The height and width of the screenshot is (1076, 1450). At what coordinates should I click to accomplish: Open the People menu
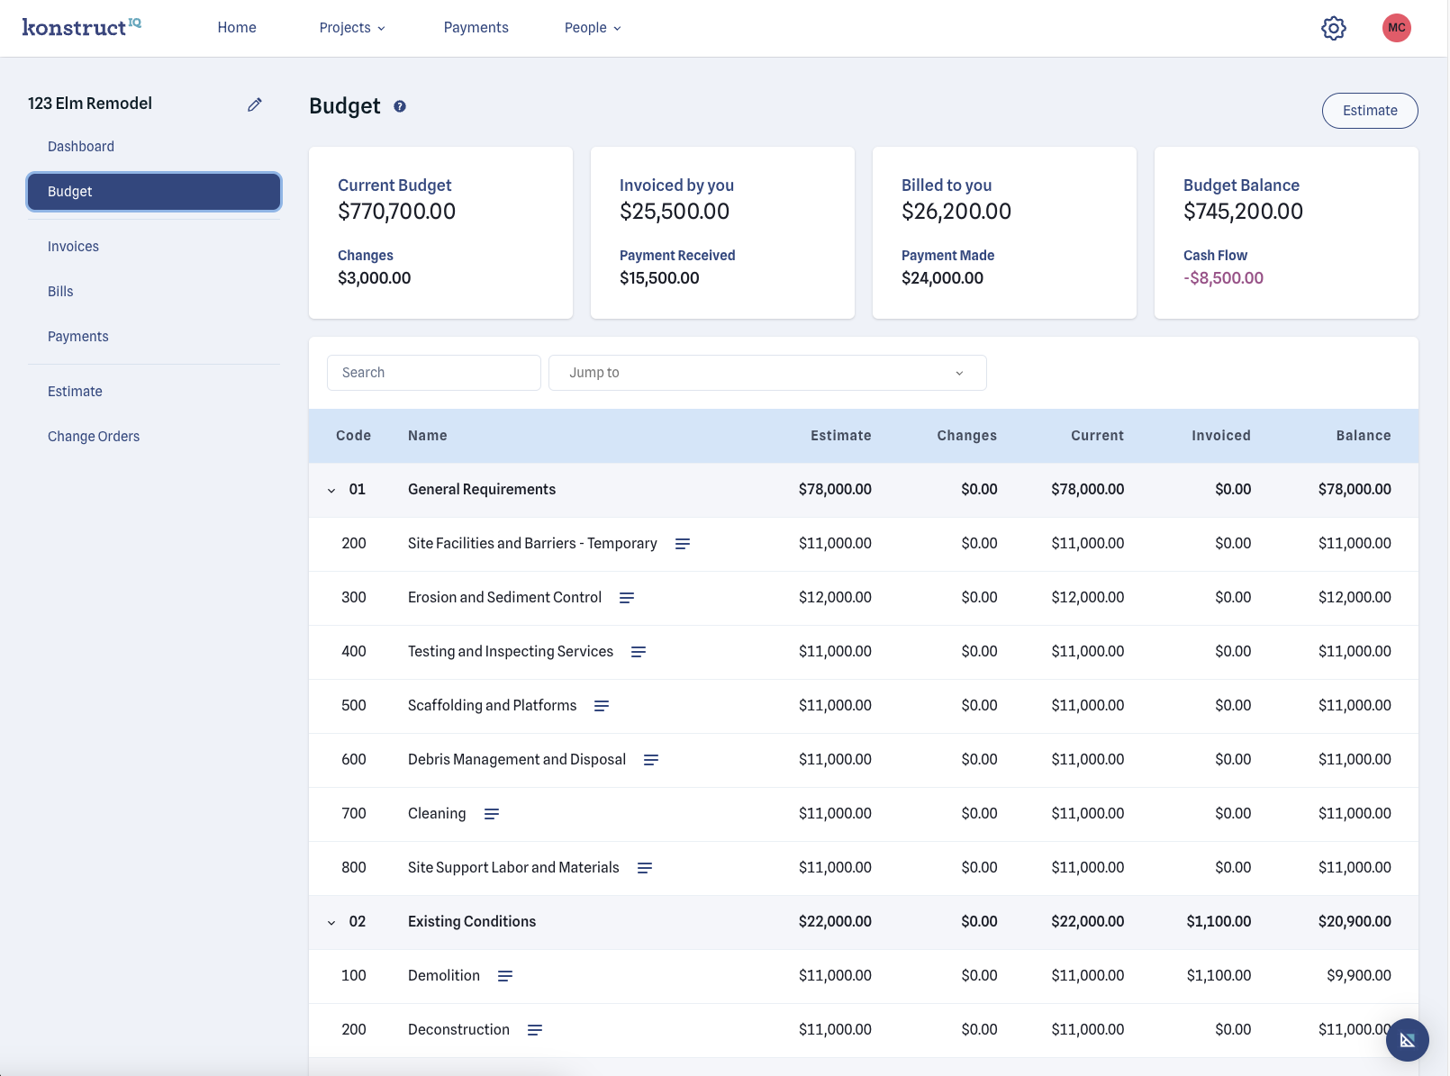tap(592, 27)
